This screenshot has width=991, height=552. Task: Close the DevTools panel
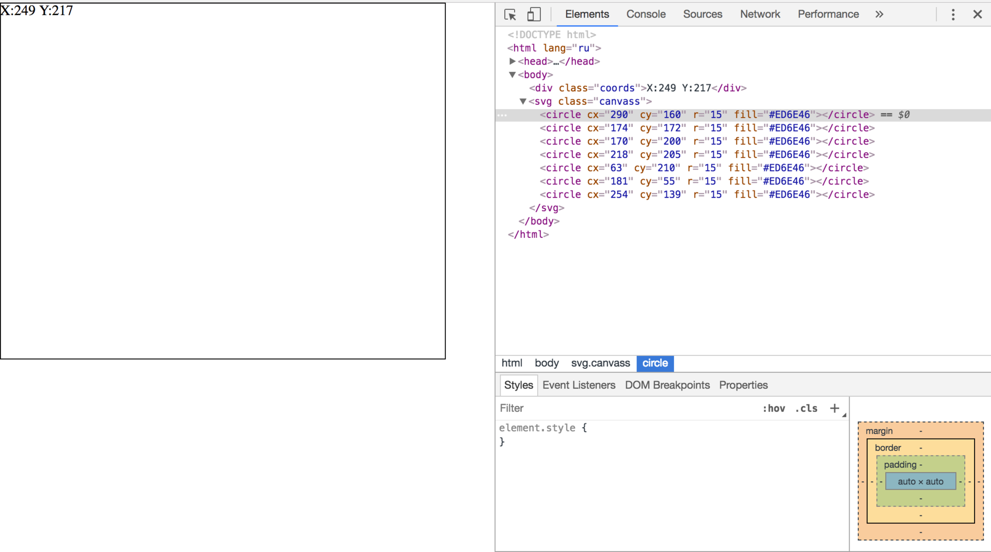coord(978,14)
